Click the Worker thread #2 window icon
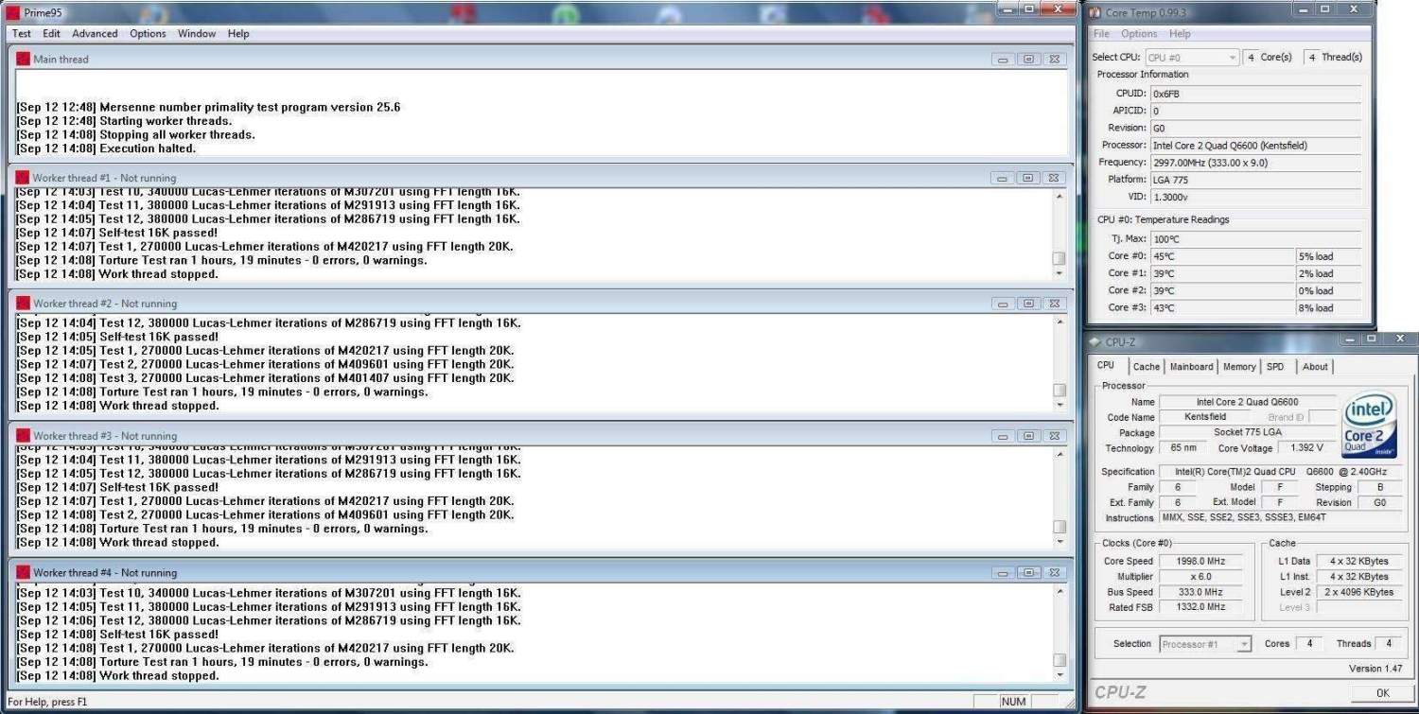 pyautogui.click(x=23, y=304)
